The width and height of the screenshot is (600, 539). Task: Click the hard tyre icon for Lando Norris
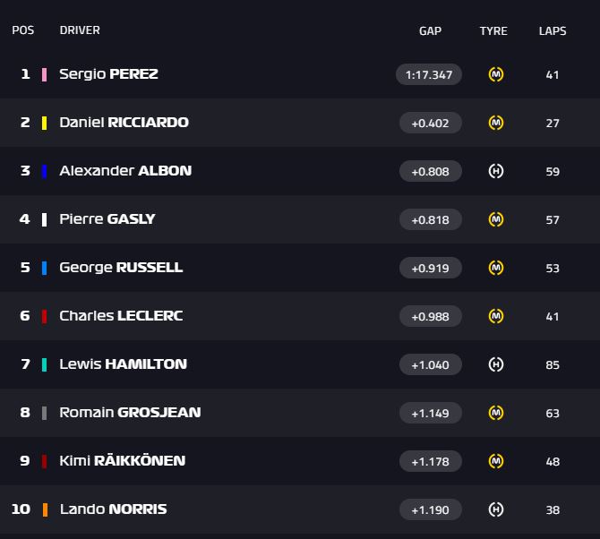tap(495, 509)
